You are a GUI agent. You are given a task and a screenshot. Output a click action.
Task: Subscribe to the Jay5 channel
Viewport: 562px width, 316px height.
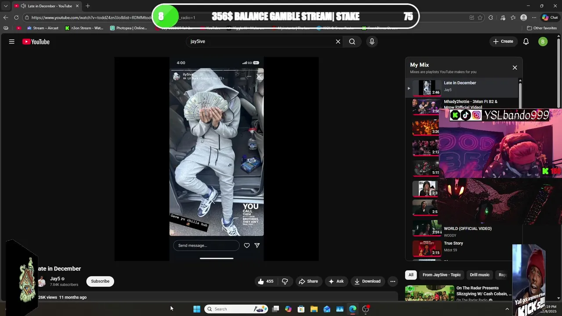pos(100,281)
